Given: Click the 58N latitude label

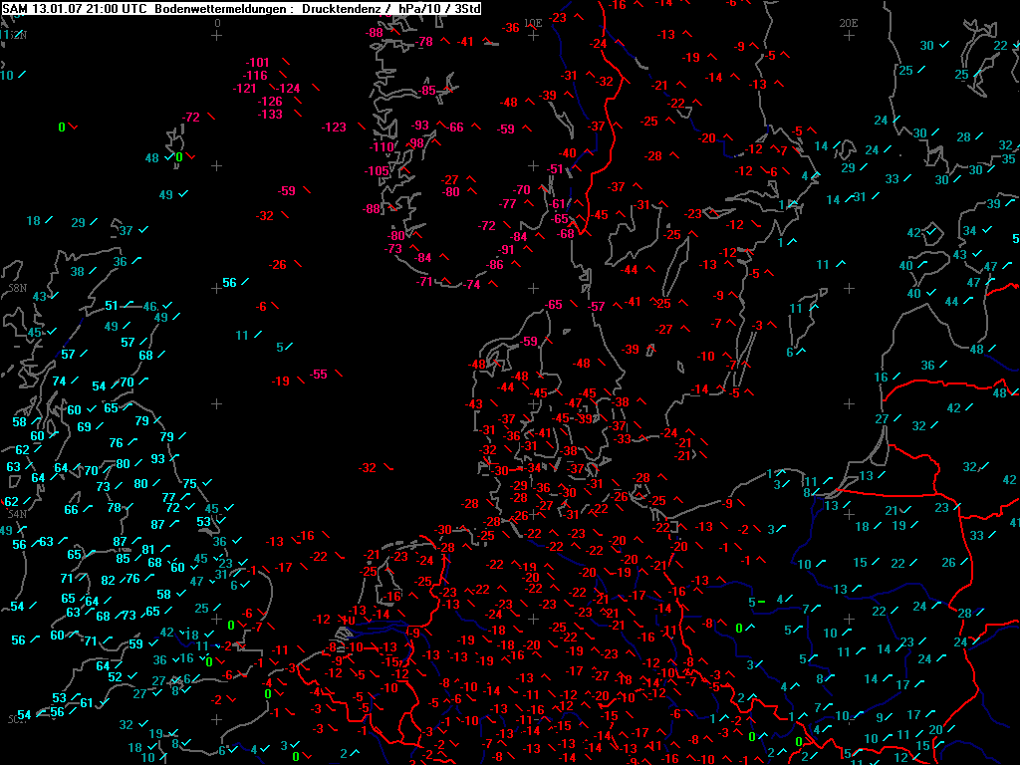Looking at the screenshot, I should tap(17, 287).
